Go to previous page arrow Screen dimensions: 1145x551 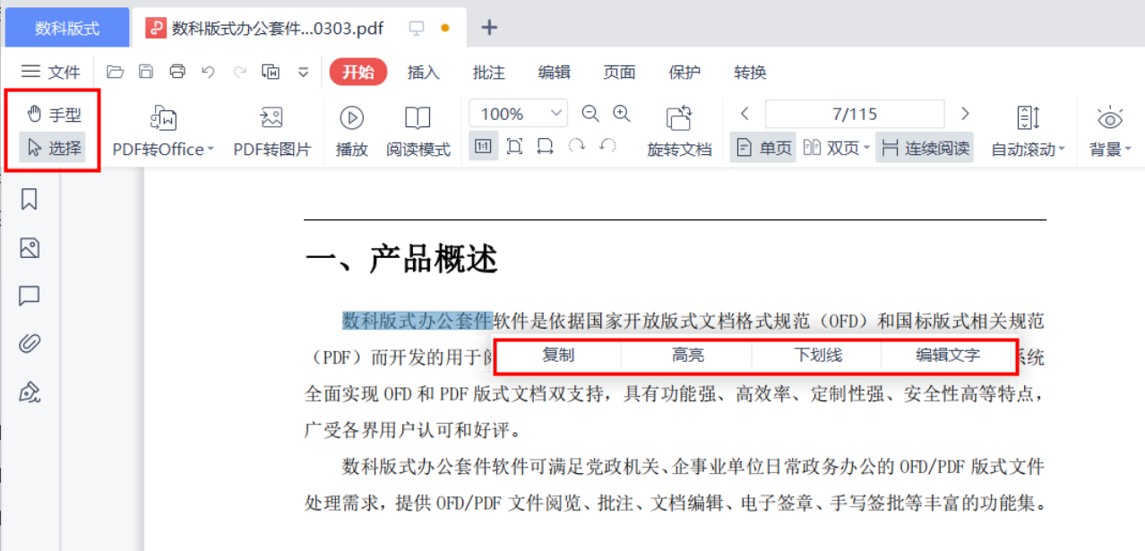point(745,114)
